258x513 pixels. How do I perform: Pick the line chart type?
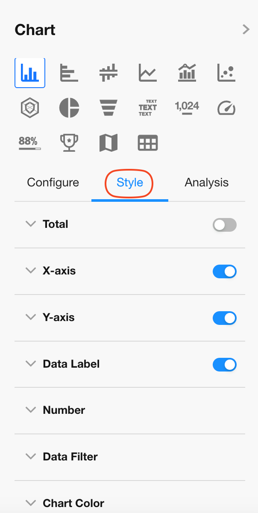148,73
